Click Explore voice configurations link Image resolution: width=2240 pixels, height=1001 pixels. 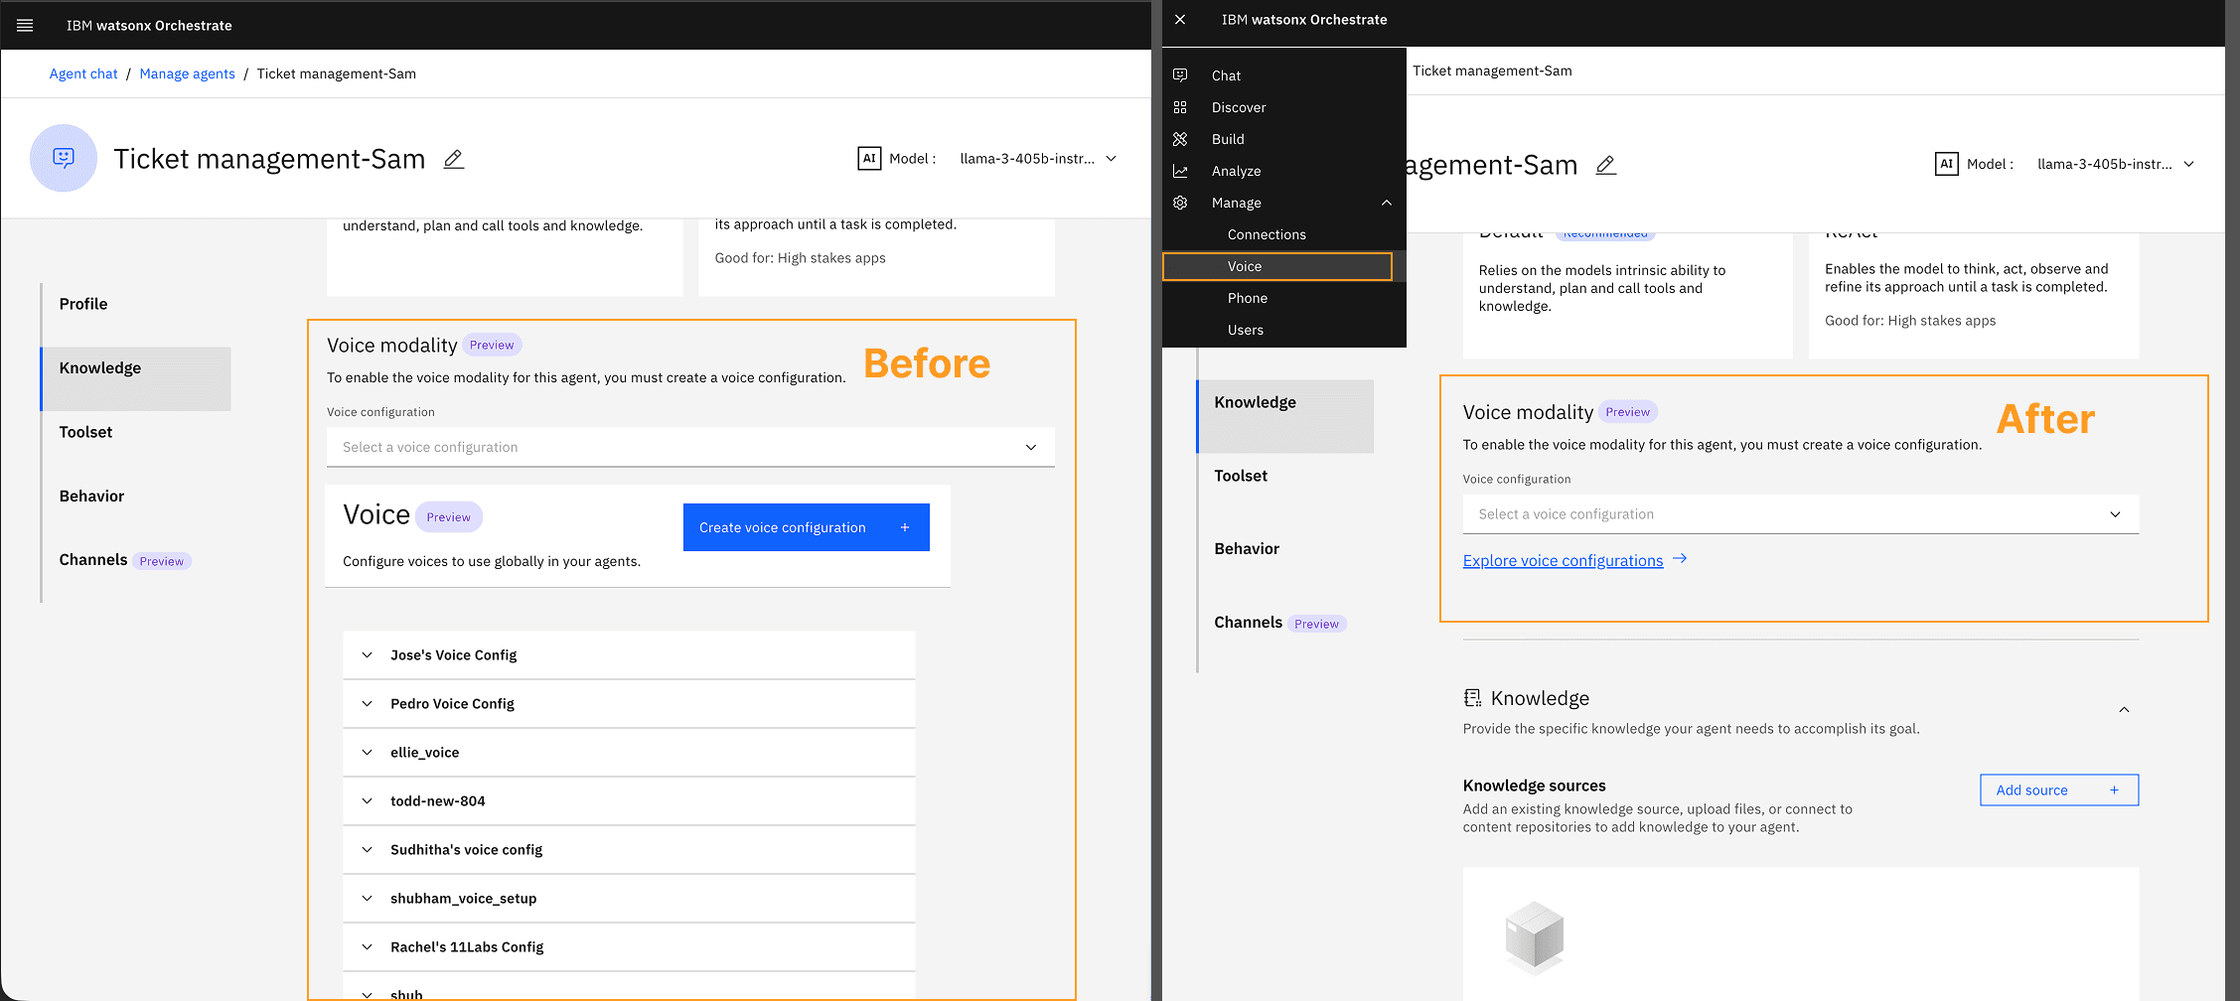pyautogui.click(x=1563, y=561)
